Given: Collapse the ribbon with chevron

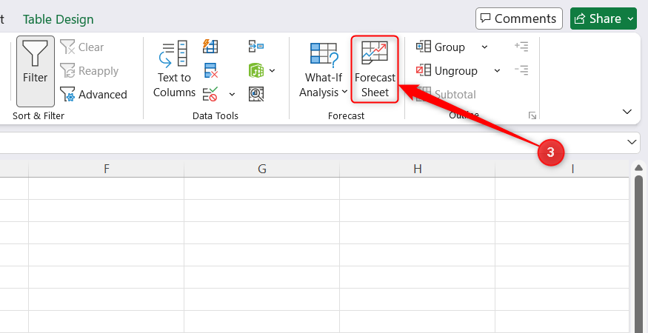Looking at the screenshot, I should [627, 112].
